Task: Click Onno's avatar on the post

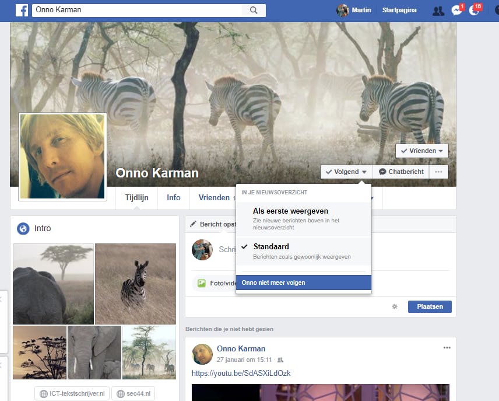Action: click(x=202, y=354)
